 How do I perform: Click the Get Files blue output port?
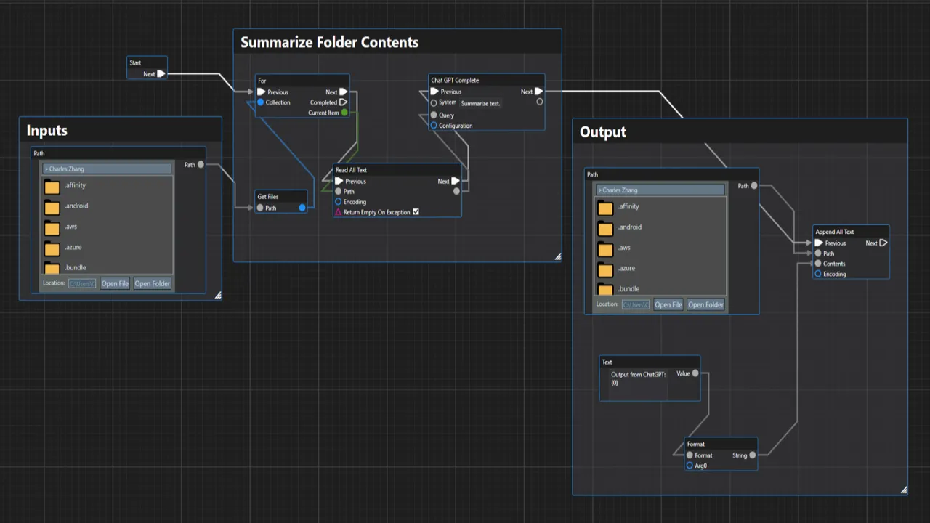pos(302,208)
